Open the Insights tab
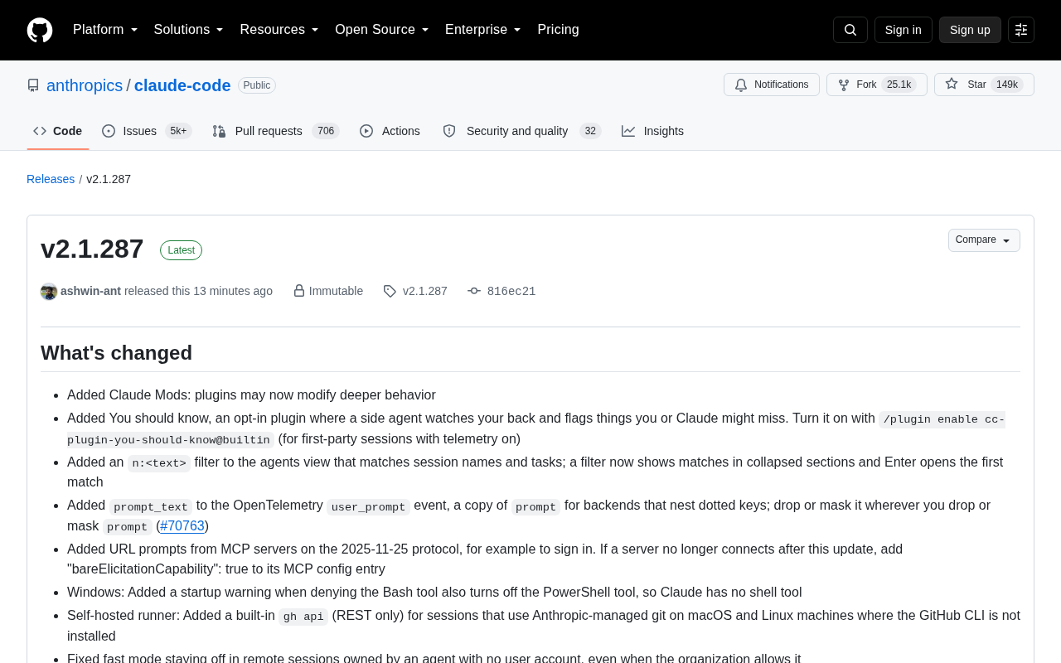Viewport: 1061px width, 663px height. 653,131
